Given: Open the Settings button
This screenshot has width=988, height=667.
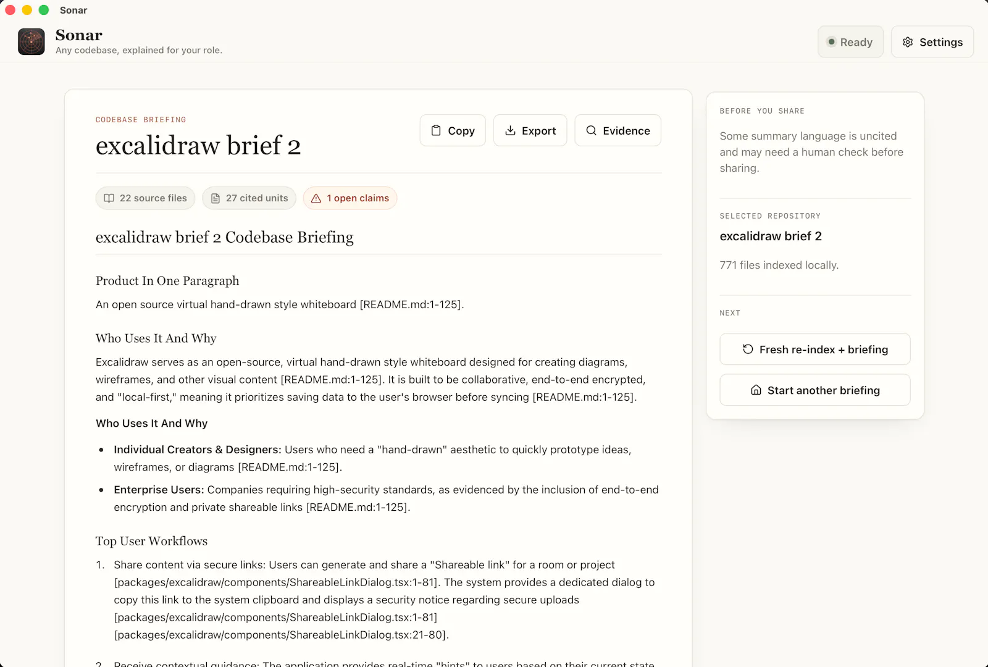Looking at the screenshot, I should 932,42.
